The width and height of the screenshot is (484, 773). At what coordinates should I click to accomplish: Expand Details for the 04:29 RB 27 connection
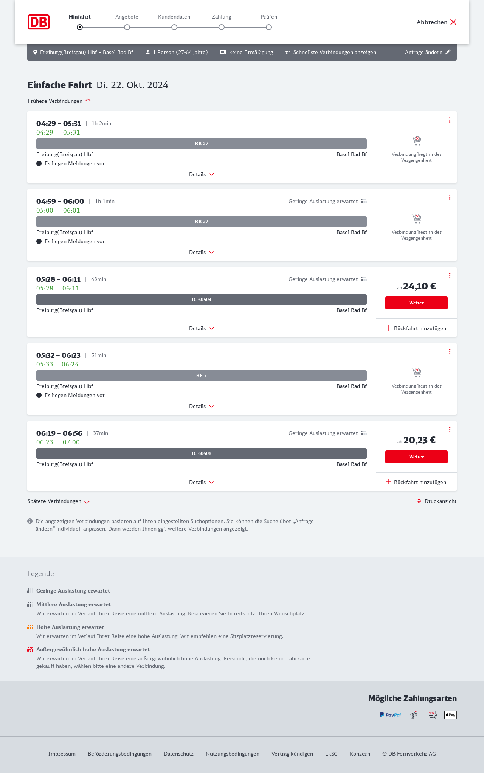[202, 174]
